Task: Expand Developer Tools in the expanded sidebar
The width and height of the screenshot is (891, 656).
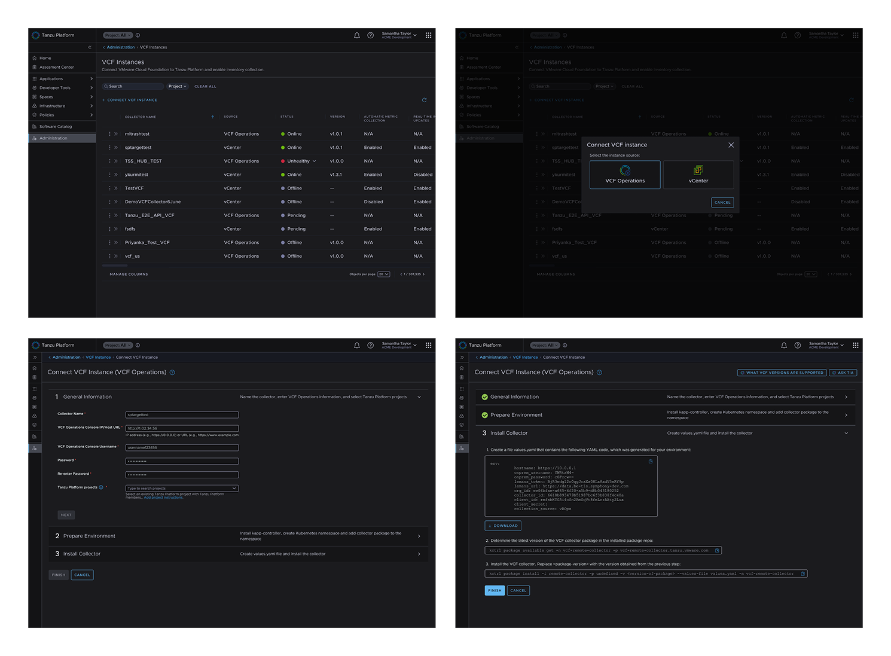Action: pyautogui.click(x=62, y=88)
